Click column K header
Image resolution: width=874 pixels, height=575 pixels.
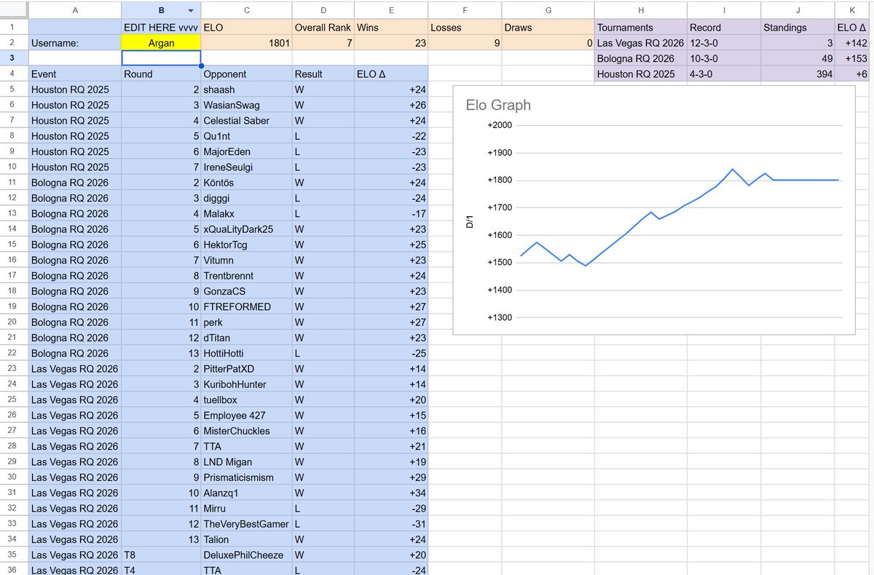pyautogui.click(x=852, y=11)
